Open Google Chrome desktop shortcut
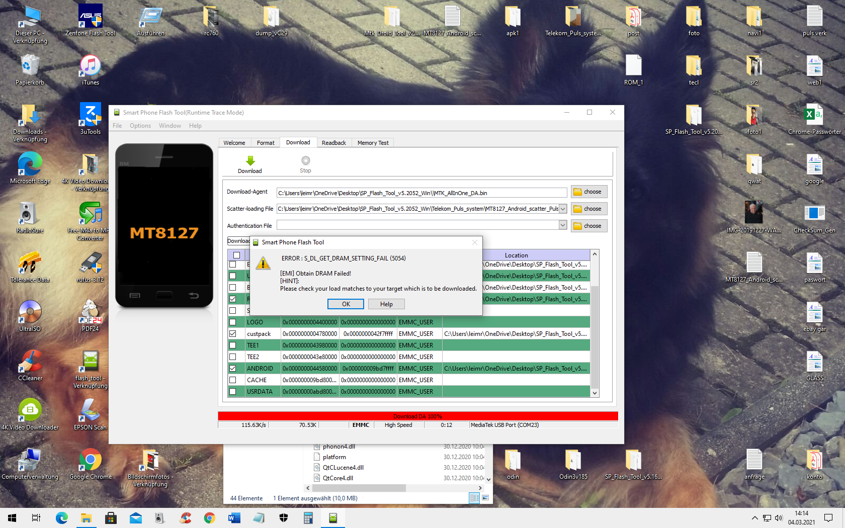The image size is (845, 528). [x=91, y=464]
